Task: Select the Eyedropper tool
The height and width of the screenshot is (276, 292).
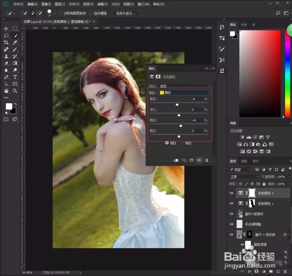Action: (x=15, y=42)
